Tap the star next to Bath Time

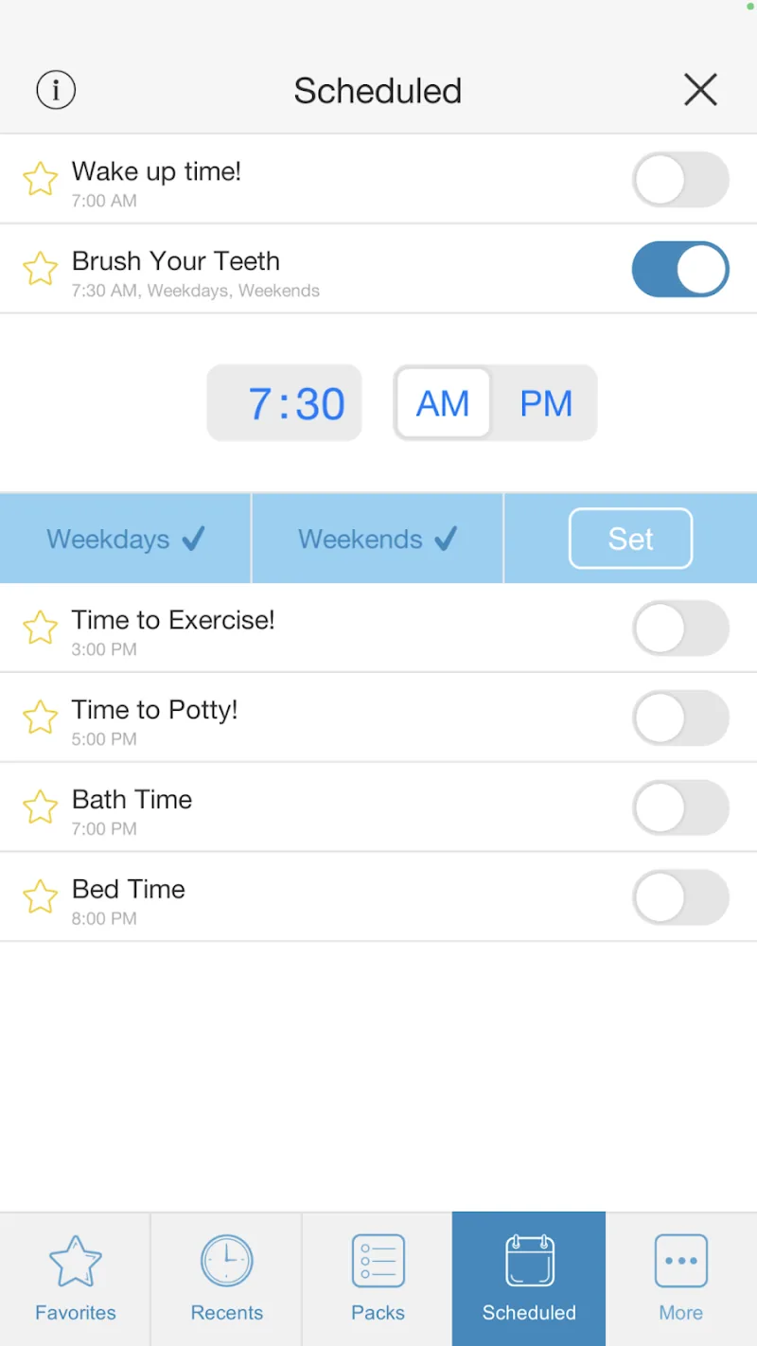40,807
